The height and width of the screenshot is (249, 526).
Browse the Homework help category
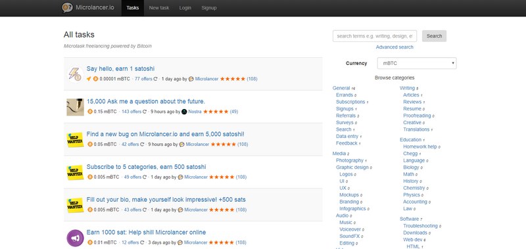pyautogui.click(x=420, y=147)
